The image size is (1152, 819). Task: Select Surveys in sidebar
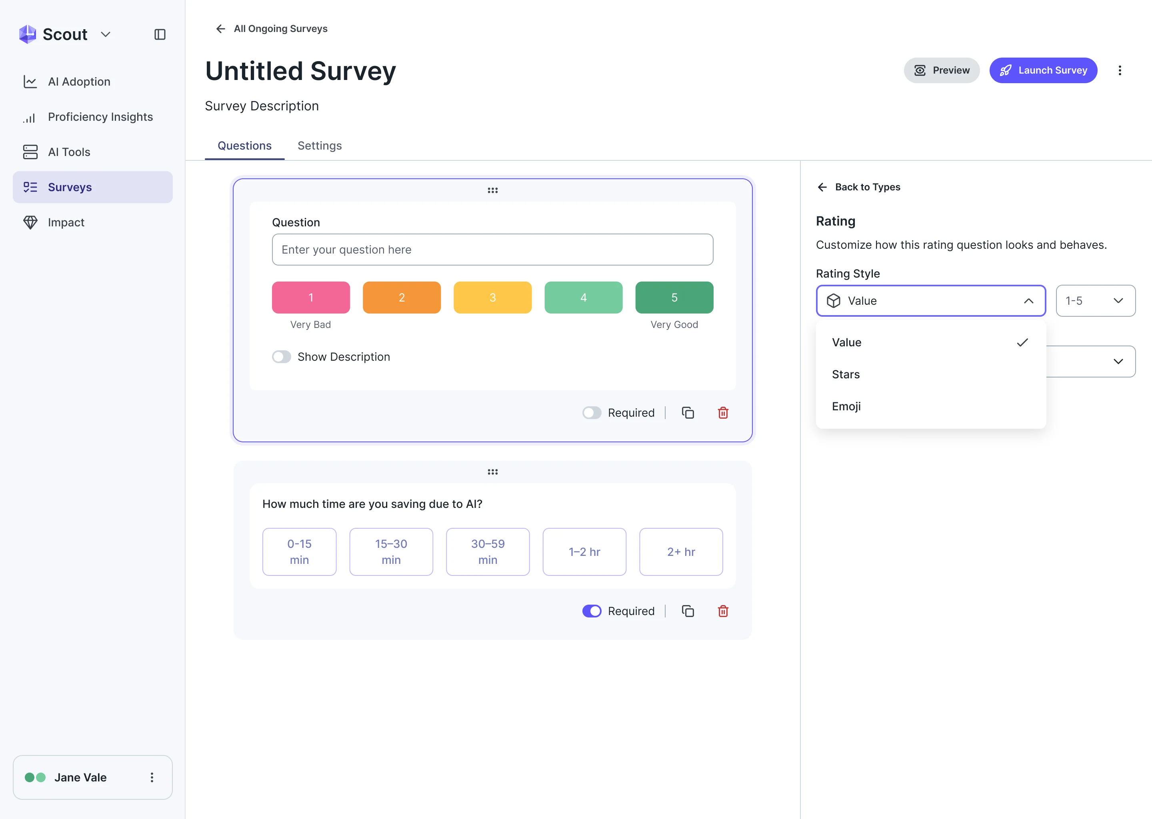[93, 187]
